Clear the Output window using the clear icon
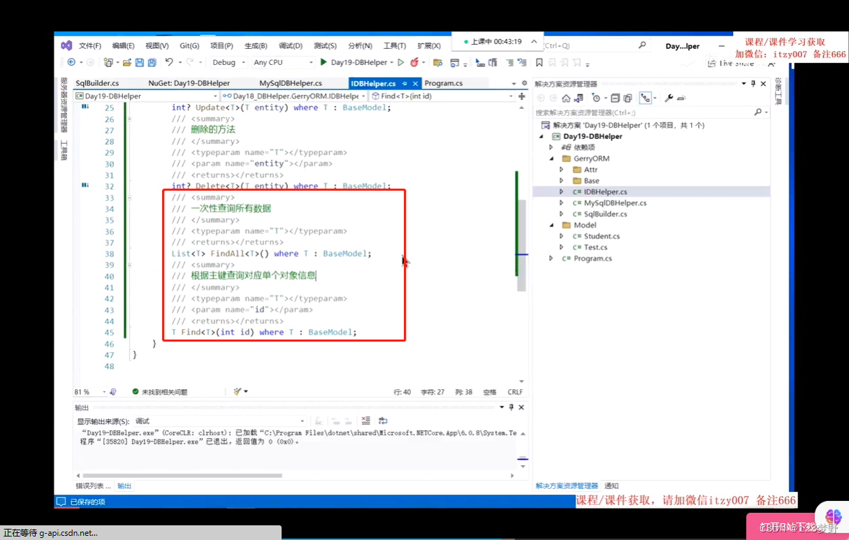This screenshot has width=849, height=540. pyautogui.click(x=366, y=421)
